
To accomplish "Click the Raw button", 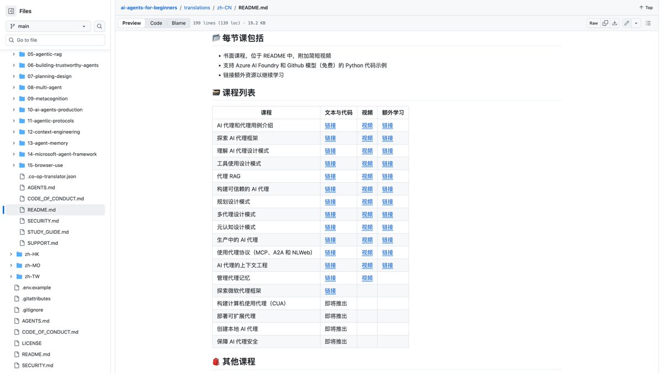I will point(593,23).
